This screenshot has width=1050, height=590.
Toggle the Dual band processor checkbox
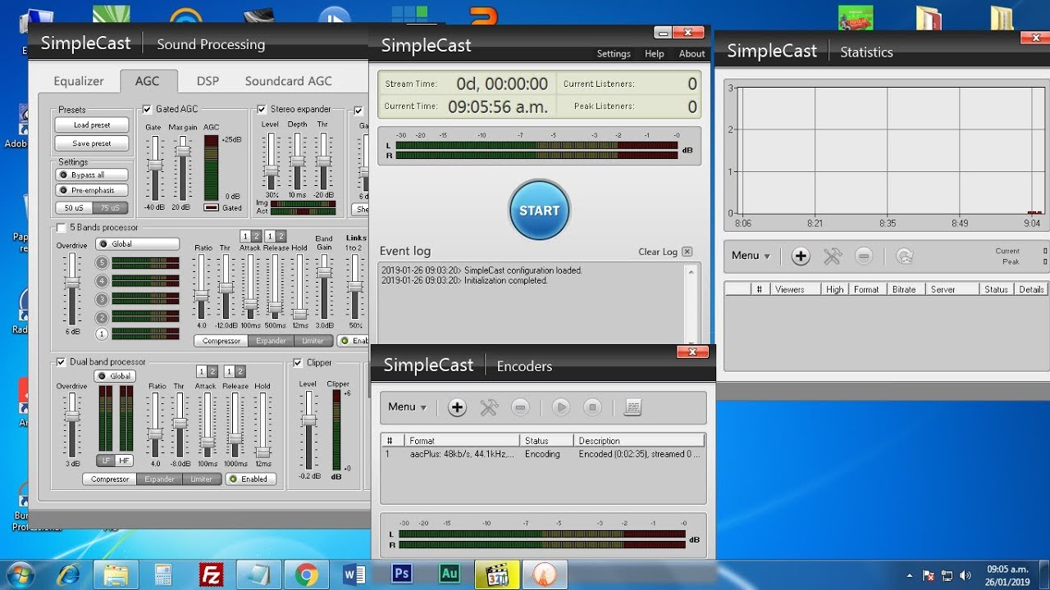(x=61, y=361)
